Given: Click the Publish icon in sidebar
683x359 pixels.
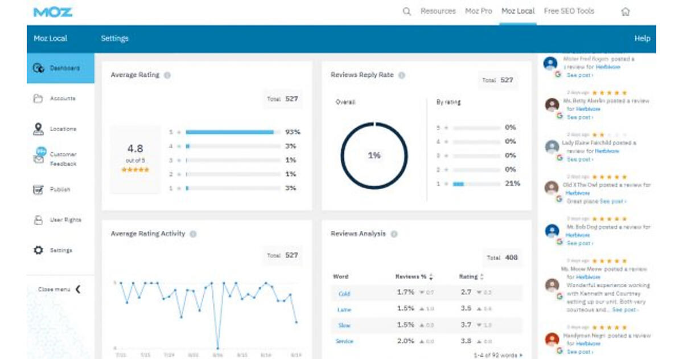Looking at the screenshot, I should [x=38, y=190].
